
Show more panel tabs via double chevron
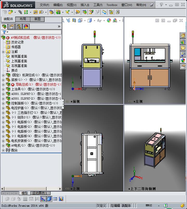tap(59, 26)
